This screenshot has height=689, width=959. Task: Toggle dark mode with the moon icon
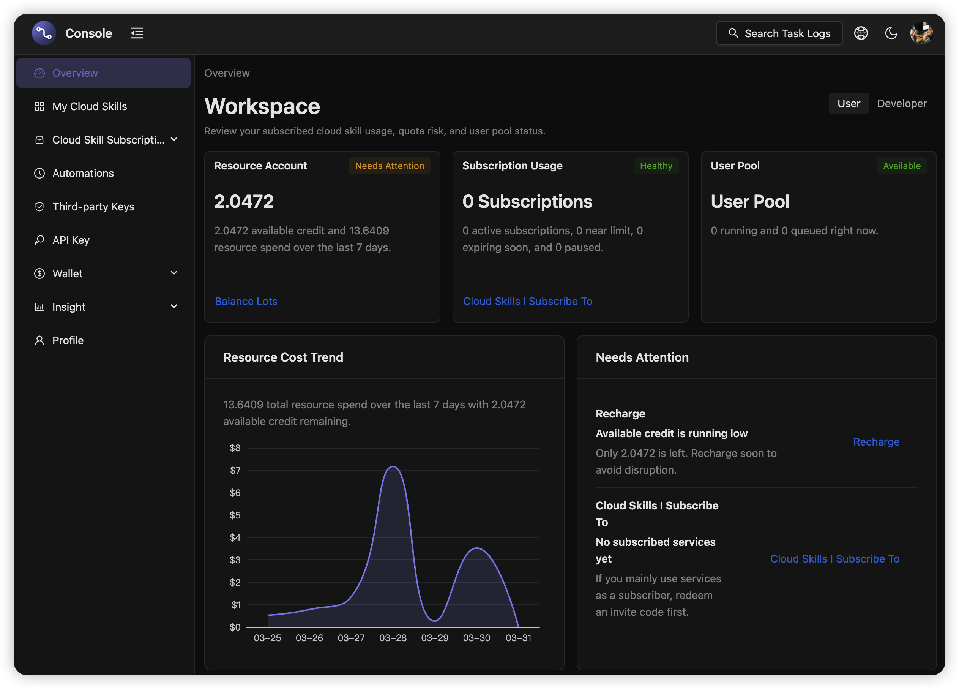click(x=891, y=33)
